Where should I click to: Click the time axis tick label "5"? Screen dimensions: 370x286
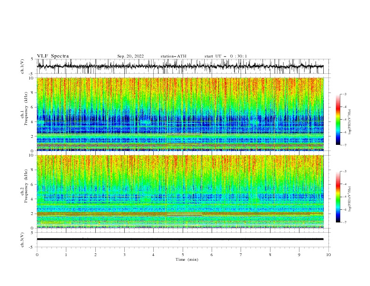[x=183, y=255]
